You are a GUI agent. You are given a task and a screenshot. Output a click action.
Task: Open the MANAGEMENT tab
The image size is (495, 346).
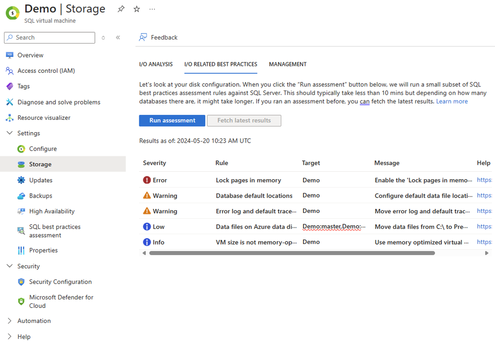pos(288,64)
